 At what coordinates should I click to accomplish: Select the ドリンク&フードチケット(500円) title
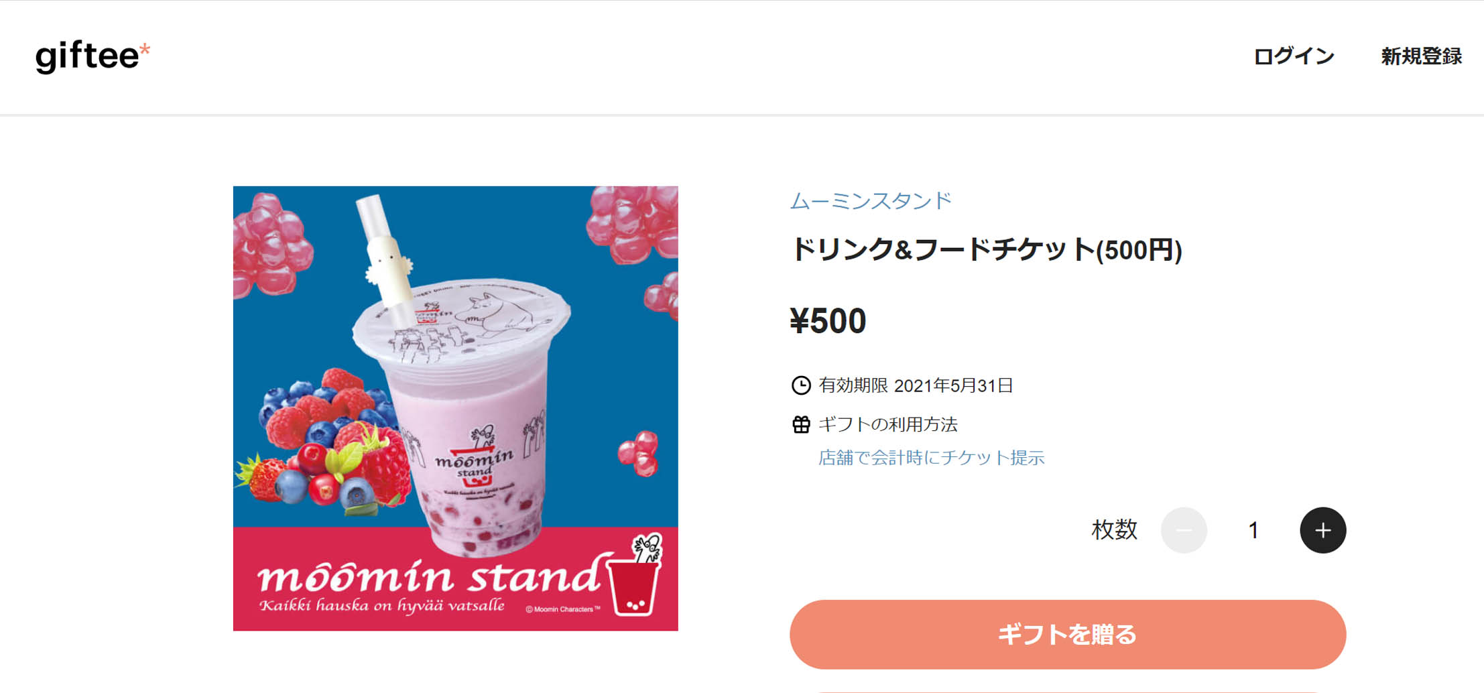tap(986, 249)
